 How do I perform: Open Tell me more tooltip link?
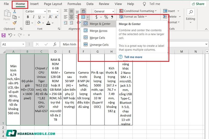(133, 57)
